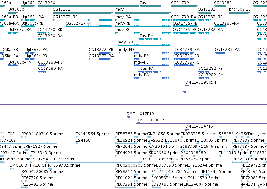Click the CG13282 gene label
This screenshot has width=267, height=189.
point(206,9)
